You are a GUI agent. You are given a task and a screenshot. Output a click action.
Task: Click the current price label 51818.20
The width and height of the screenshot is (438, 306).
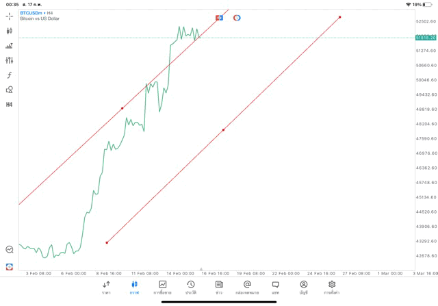tap(425, 38)
